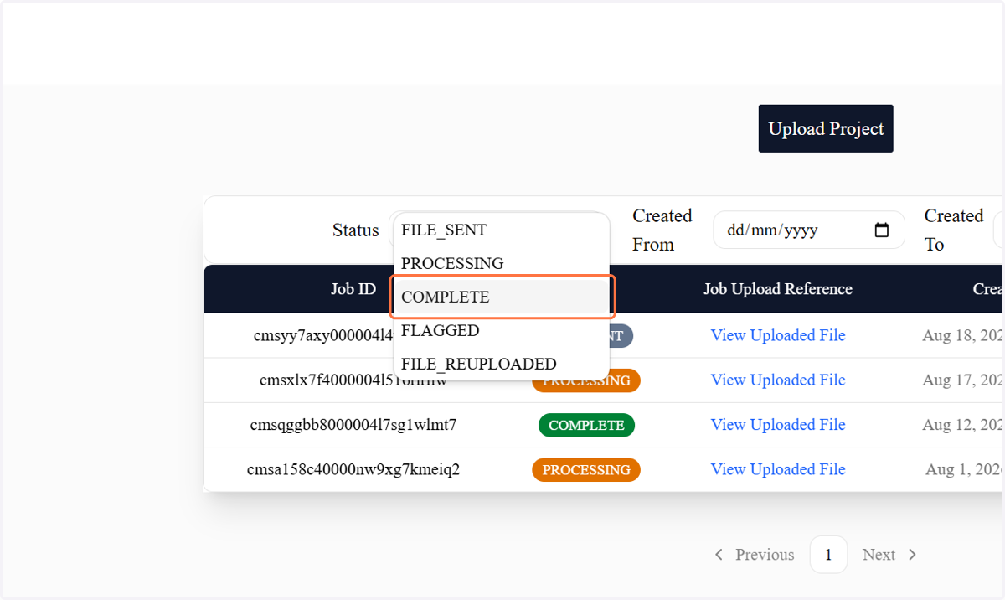Select FLAGGED status option
The width and height of the screenshot is (1005, 600).
501,330
